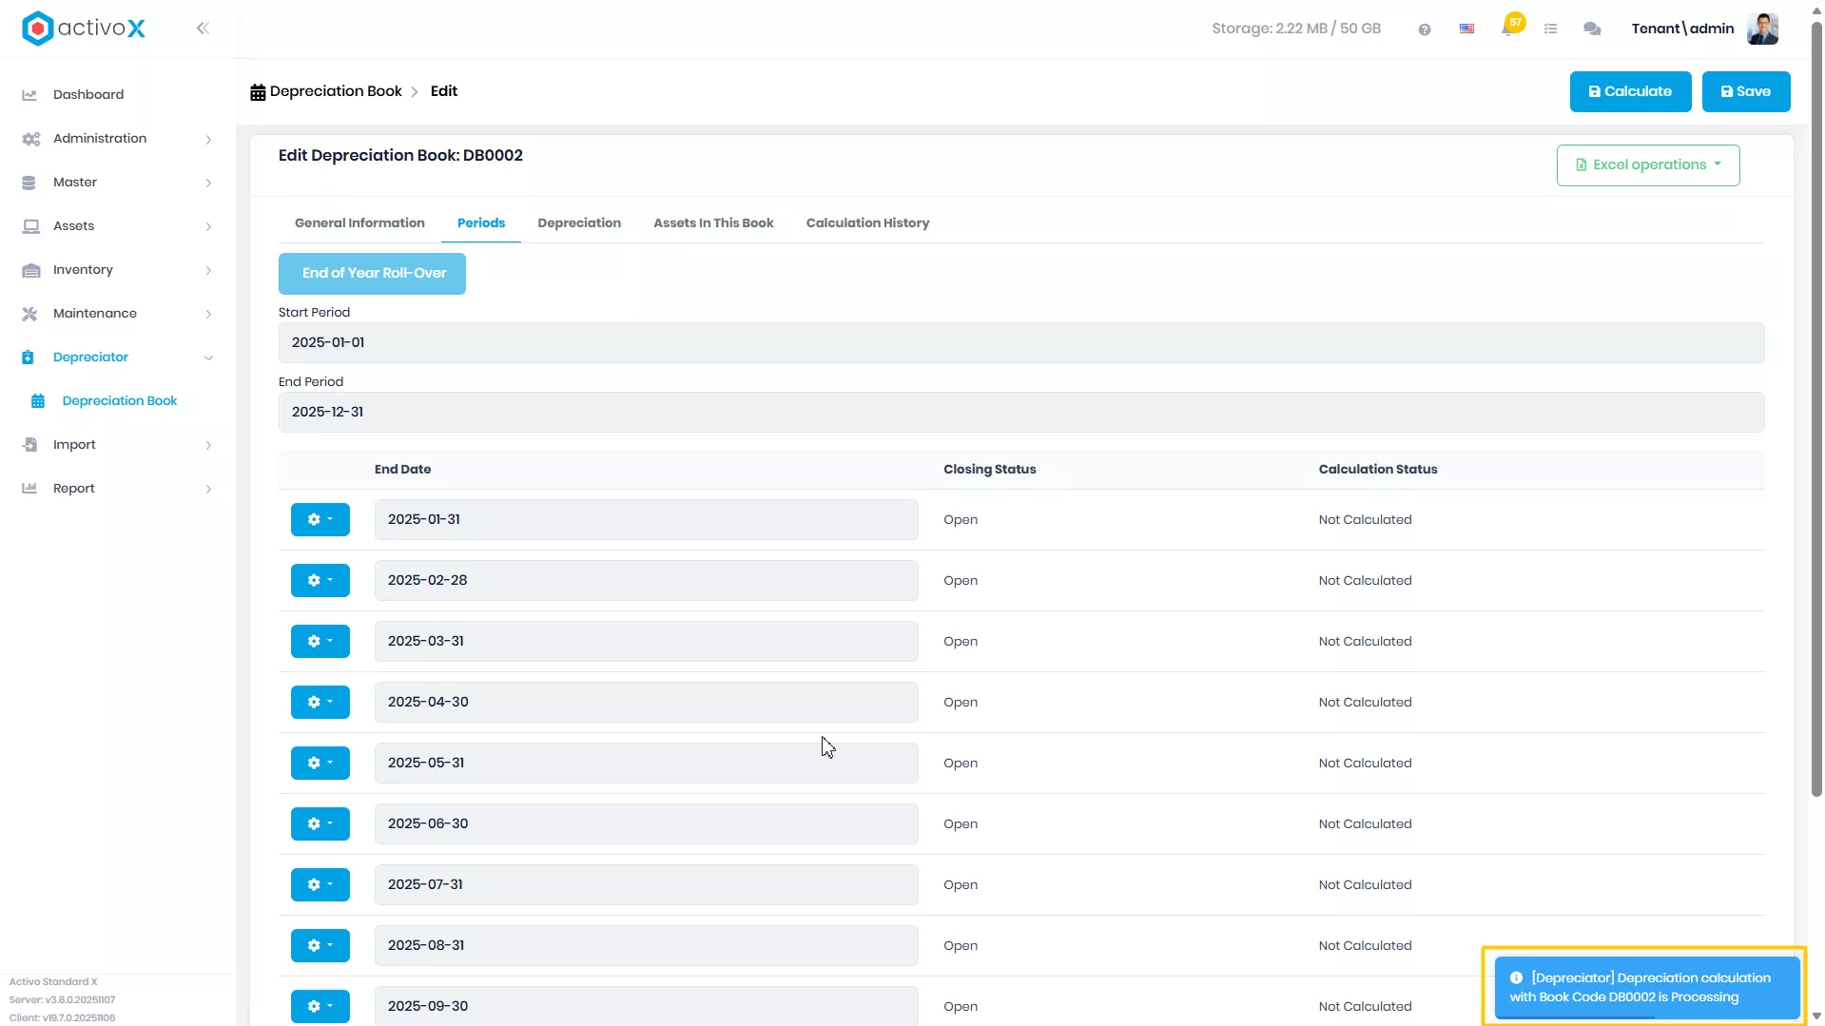Go to Depreciation Book breadcrumb link
Viewport: 1825px width, 1026px height.
[x=336, y=91]
